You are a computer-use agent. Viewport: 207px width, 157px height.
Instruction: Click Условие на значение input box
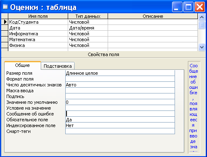point(120,108)
